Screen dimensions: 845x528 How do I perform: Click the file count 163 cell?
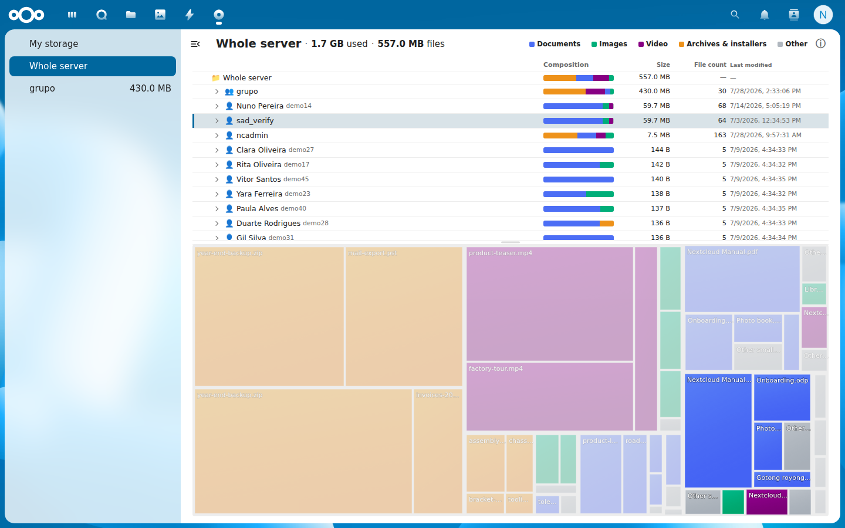pyautogui.click(x=720, y=136)
